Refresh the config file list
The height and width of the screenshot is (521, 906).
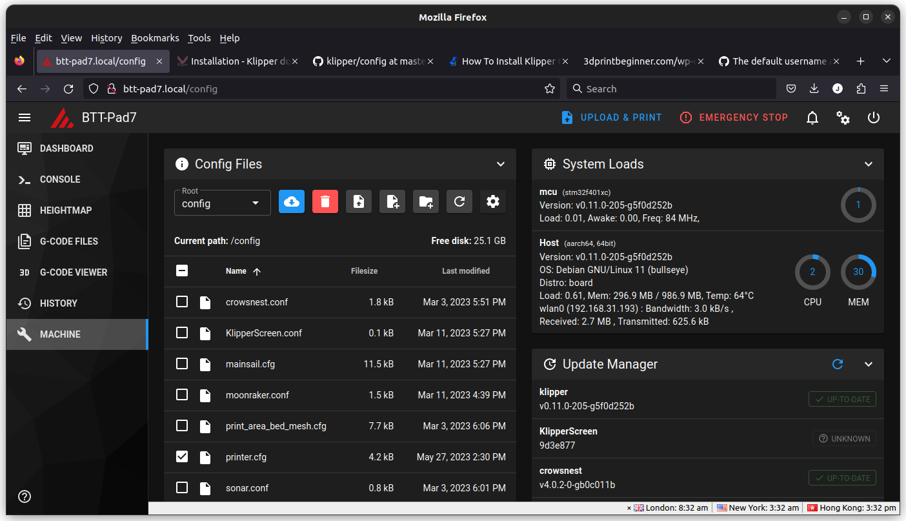pyautogui.click(x=459, y=202)
